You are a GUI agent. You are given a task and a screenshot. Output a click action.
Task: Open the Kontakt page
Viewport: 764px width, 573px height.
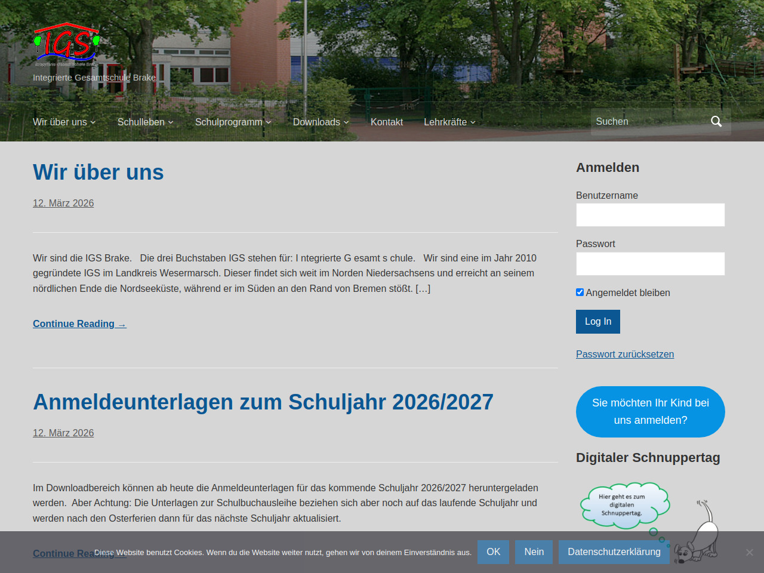coord(387,122)
